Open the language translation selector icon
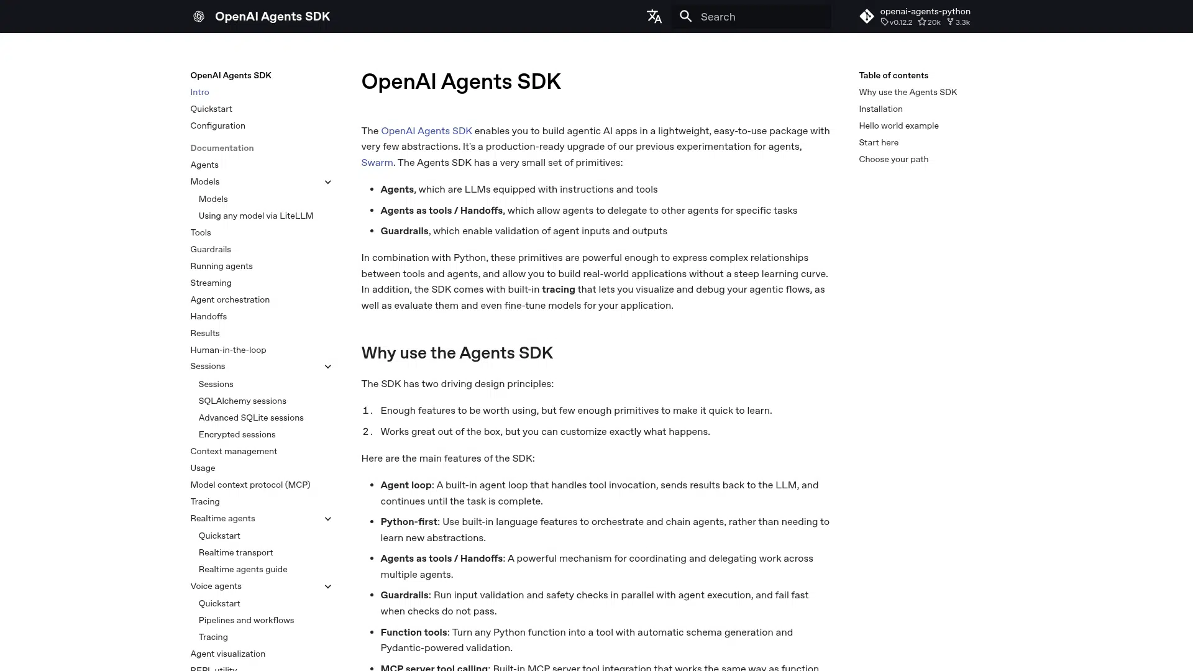1193x671 pixels. [654, 17]
